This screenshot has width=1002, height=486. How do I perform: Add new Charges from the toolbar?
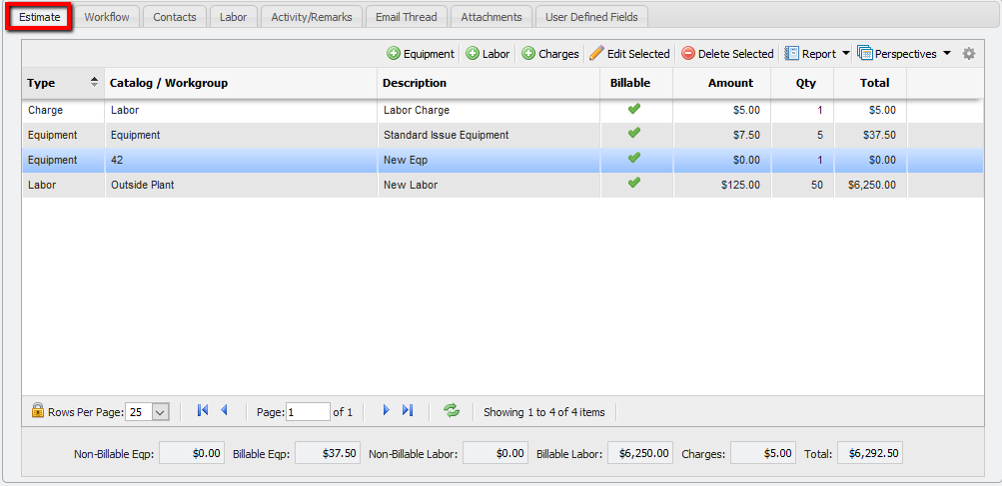point(528,54)
